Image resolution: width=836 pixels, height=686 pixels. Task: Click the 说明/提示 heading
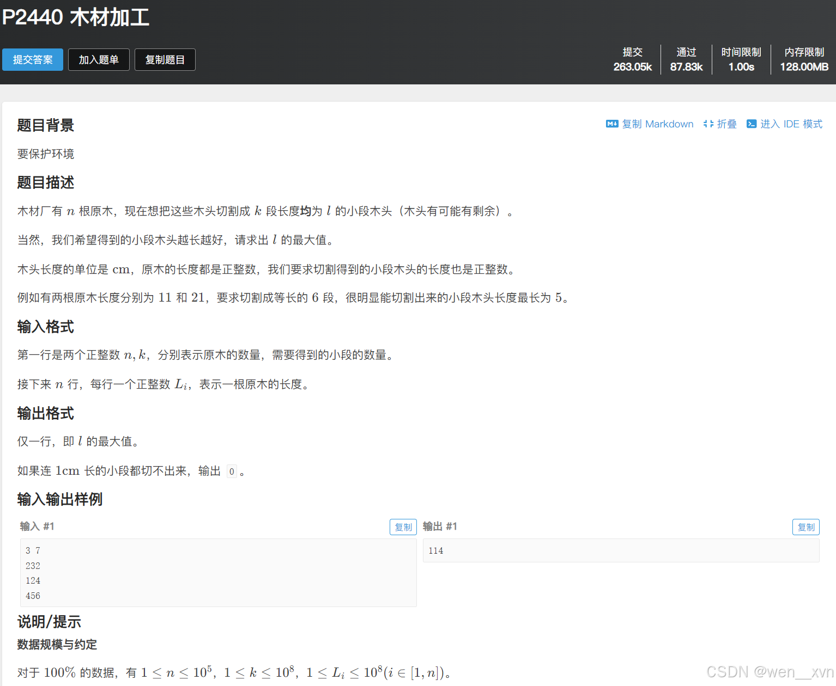(x=49, y=622)
